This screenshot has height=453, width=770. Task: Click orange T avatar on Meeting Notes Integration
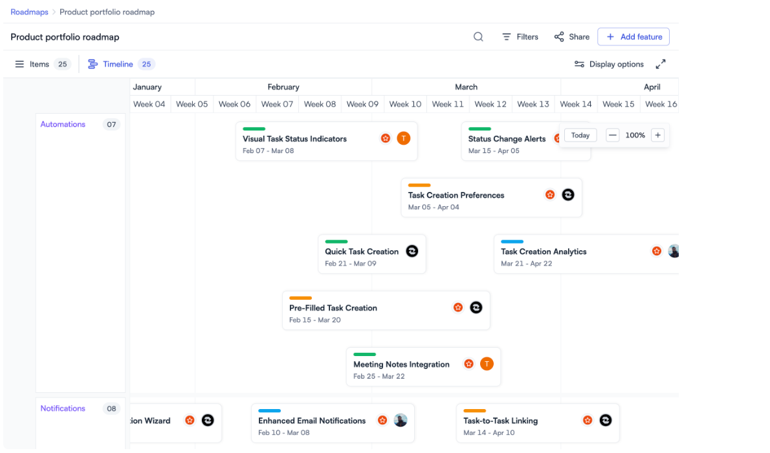point(487,364)
